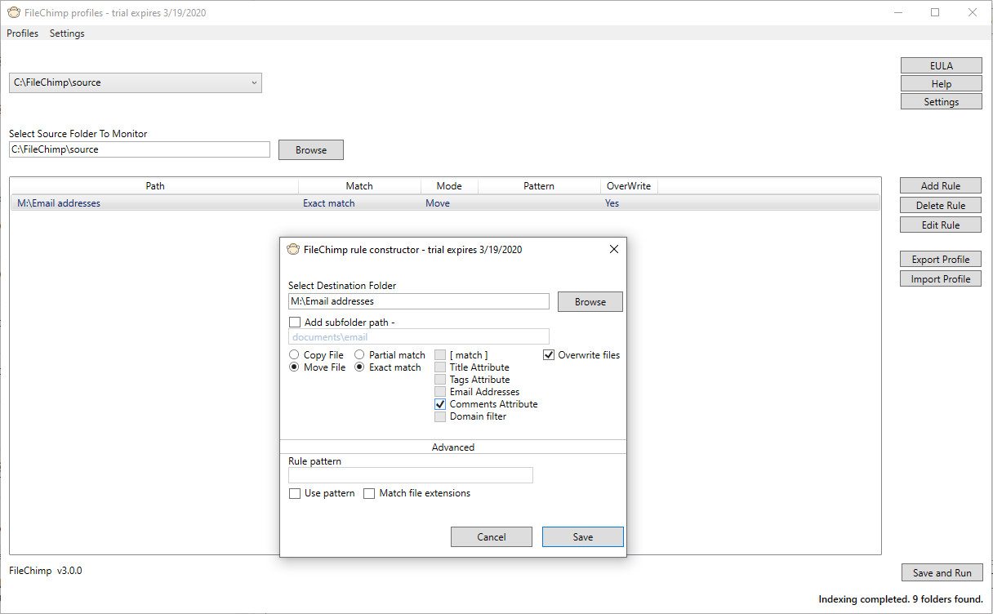Click the Pattern column header
The image size is (993, 614).
[539, 185]
